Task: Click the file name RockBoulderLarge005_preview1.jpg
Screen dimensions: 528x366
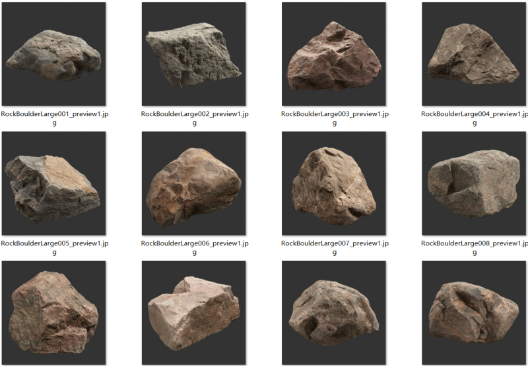Action: (55, 248)
